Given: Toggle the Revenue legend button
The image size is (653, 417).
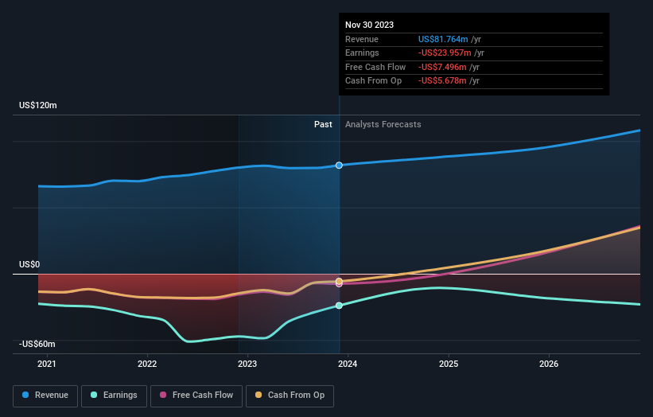Looking at the screenshot, I should 45,396.
